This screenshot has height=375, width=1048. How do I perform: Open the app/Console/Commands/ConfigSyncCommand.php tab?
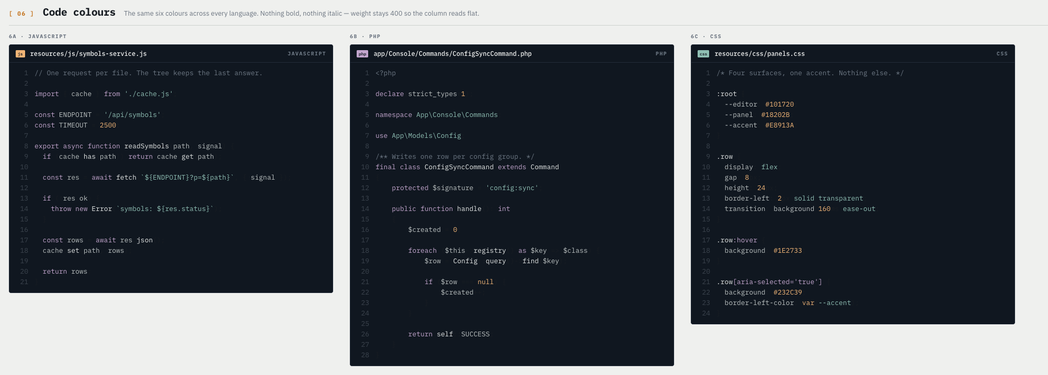(452, 54)
